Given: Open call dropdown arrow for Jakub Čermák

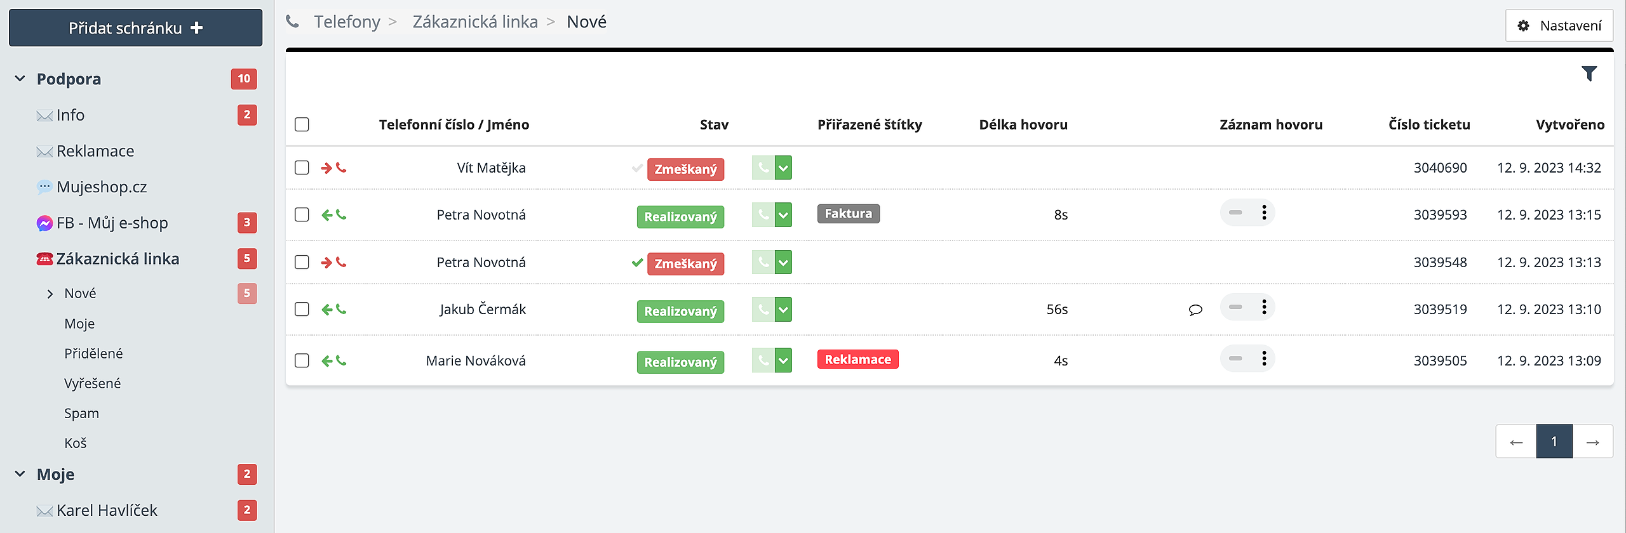Looking at the screenshot, I should pos(783,310).
